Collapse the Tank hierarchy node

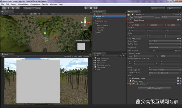pos(93,23)
